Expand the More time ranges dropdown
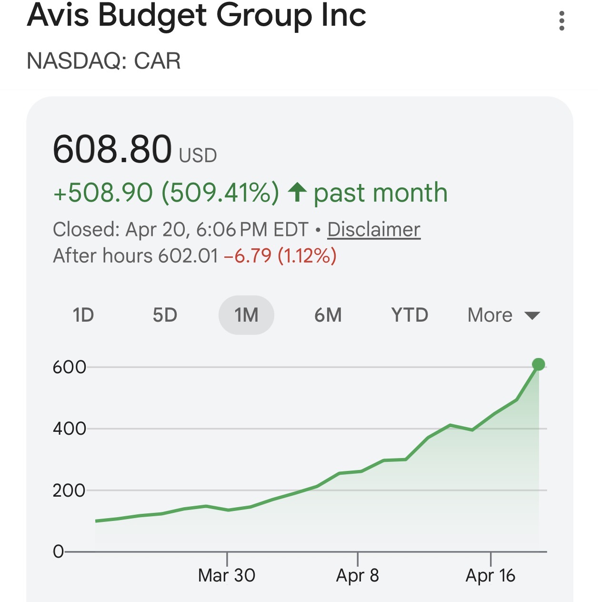This screenshot has height=602, width=600. pyautogui.click(x=490, y=315)
